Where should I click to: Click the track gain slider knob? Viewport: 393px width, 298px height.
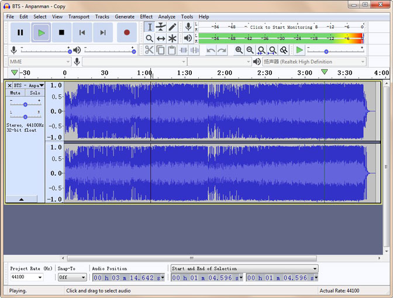click(25, 105)
